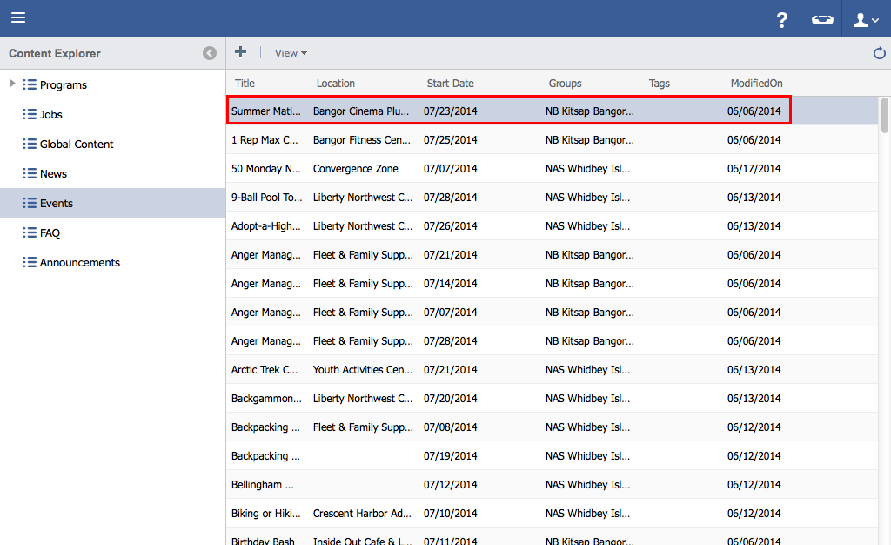This screenshot has width=891, height=545.
Task: Select Global Content in the sidebar
Action: 77,145
